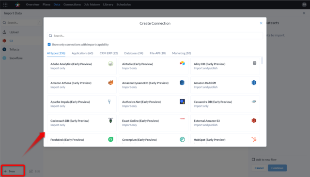Viewport: 310px width, 177px height.
Task: Select the Exact Online (Early Preview) title
Action: (140, 121)
